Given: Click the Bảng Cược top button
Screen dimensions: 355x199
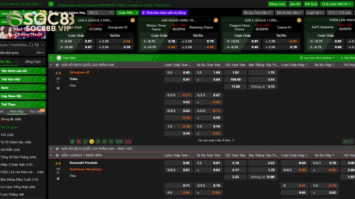Looking at the screenshot, I should 277,4.
